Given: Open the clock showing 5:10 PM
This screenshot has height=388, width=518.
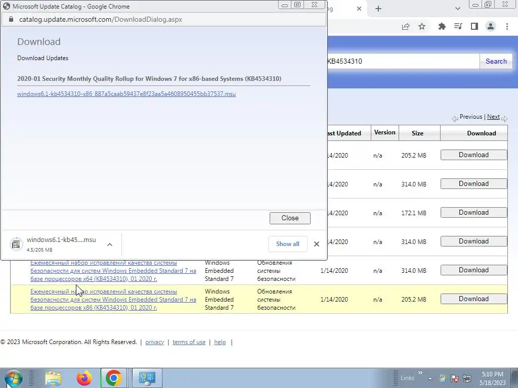Looking at the screenshot, I should pos(493,378).
